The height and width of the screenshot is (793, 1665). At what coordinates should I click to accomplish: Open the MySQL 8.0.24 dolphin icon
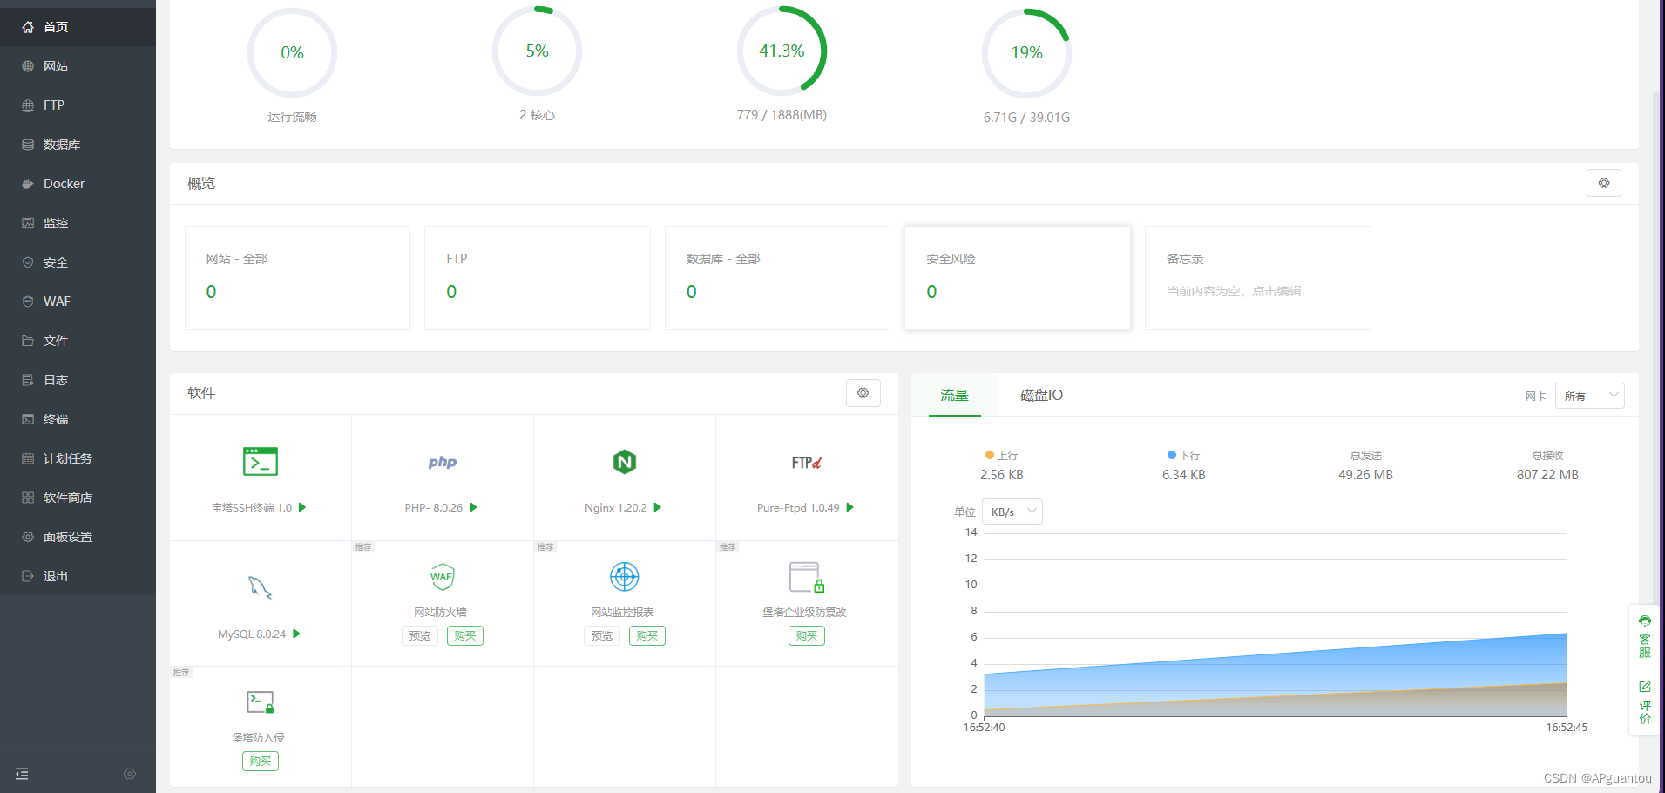click(x=260, y=587)
